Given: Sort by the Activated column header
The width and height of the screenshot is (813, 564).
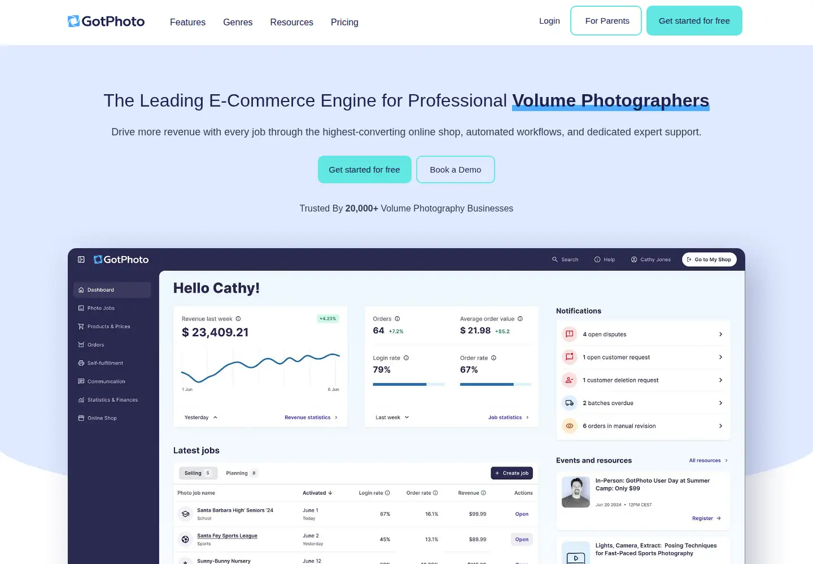Looking at the screenshot, I should click(317, 493).
